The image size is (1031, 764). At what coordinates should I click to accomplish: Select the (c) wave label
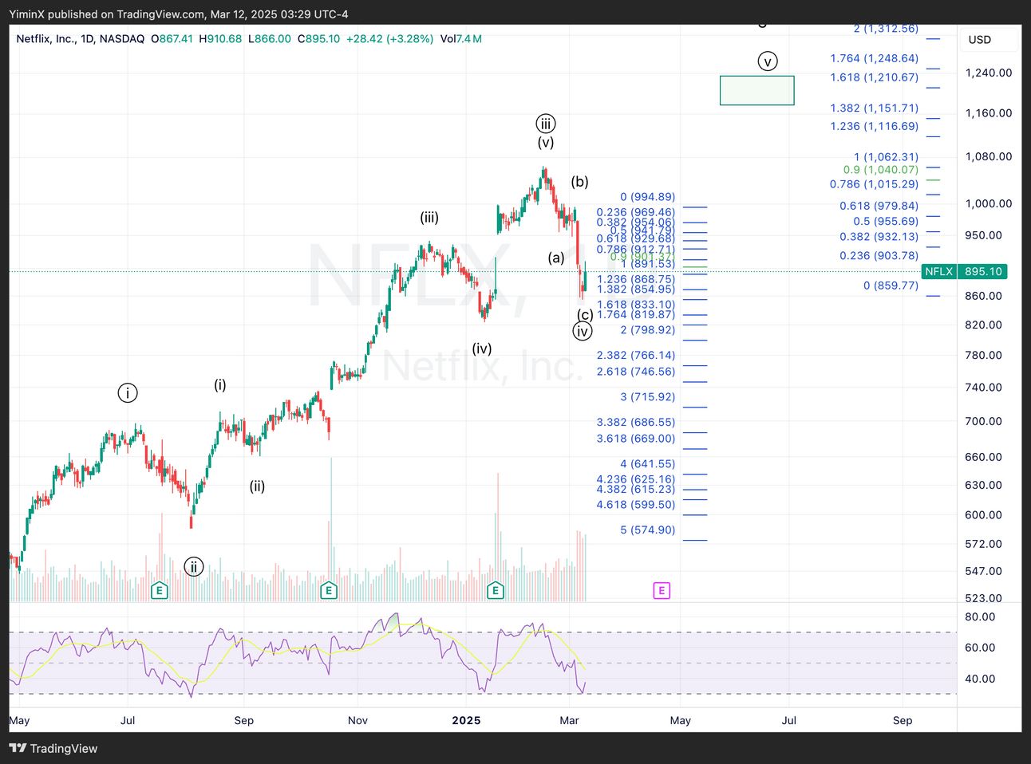[585, 315]
